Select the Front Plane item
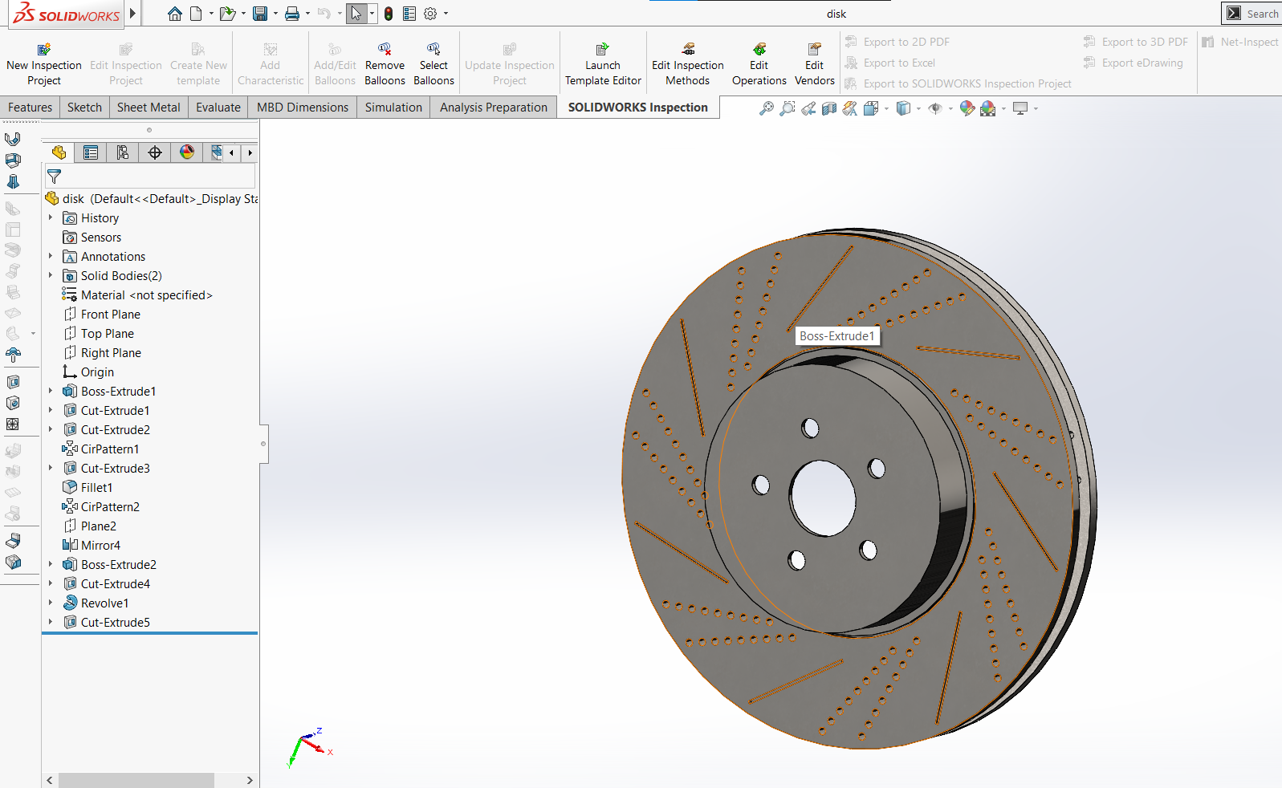 [102, 315]
